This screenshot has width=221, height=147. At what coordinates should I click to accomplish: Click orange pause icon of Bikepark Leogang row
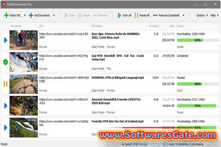coord(6,84)
